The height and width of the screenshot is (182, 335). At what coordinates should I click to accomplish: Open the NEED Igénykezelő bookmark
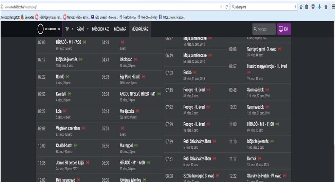48,17
